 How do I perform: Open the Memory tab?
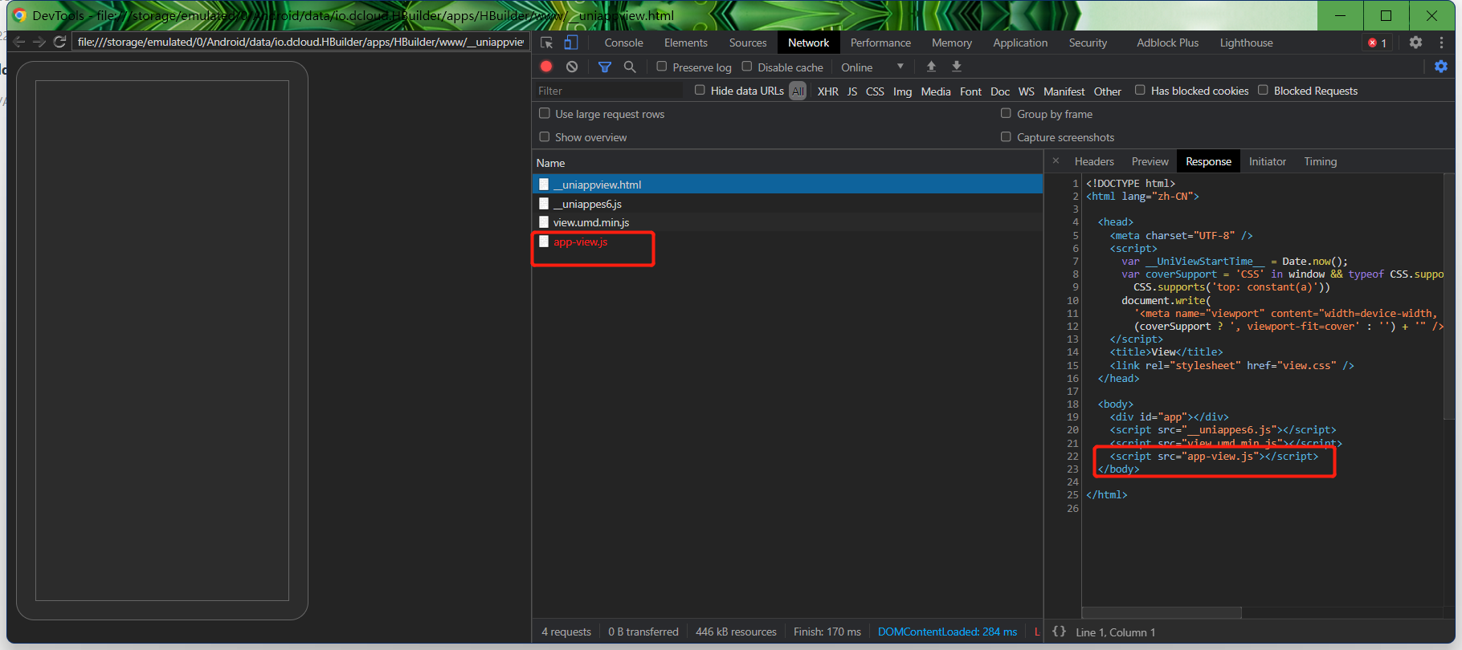click(952, 43)
